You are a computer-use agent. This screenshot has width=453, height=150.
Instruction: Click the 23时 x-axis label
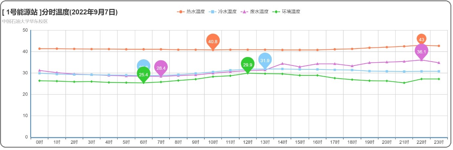click(439, 142)
